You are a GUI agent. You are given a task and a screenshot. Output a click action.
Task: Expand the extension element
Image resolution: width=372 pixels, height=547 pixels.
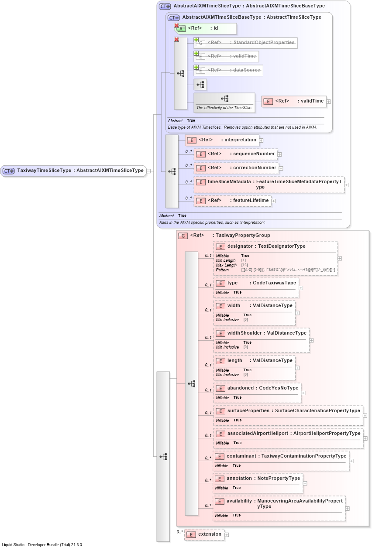coord(227,535)
